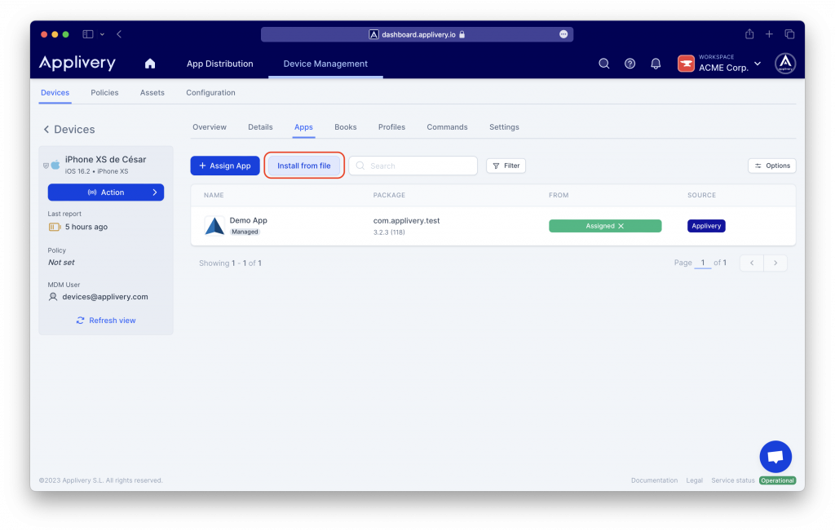Click the Applivery source badge
This screenshot has width=835, height=531.
[706, 226]
